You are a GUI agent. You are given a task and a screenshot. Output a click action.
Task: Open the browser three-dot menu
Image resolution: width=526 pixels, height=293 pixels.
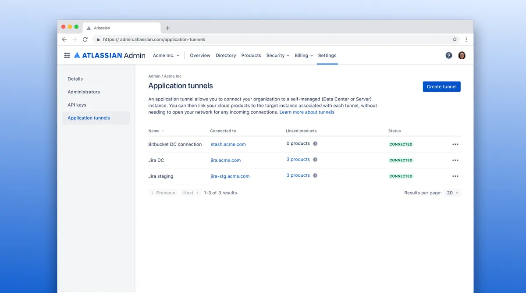466,39
